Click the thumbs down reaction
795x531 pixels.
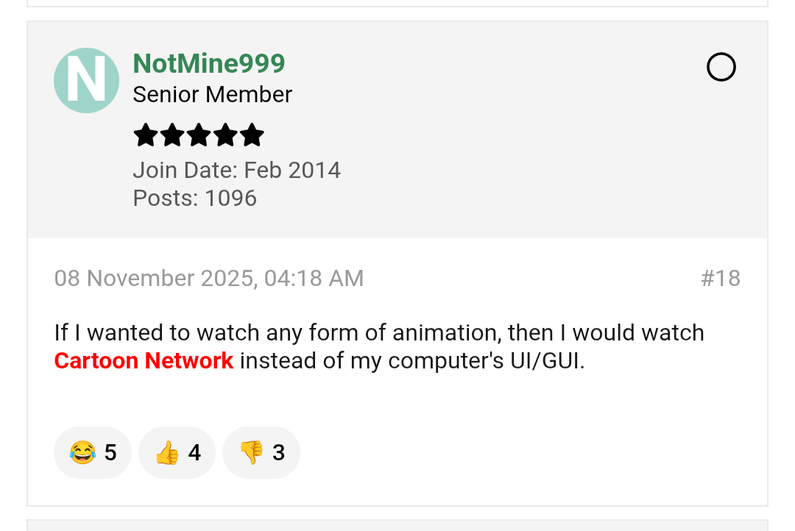(x=251, y=452)
